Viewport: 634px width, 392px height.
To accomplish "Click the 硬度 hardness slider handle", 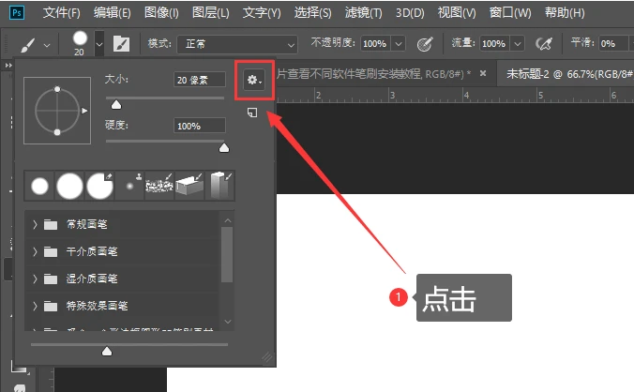I will [x=223, y=148].
